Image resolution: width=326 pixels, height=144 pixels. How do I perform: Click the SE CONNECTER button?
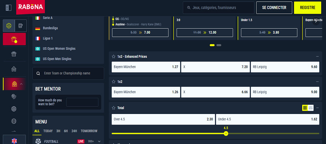(x=274, y=8)
